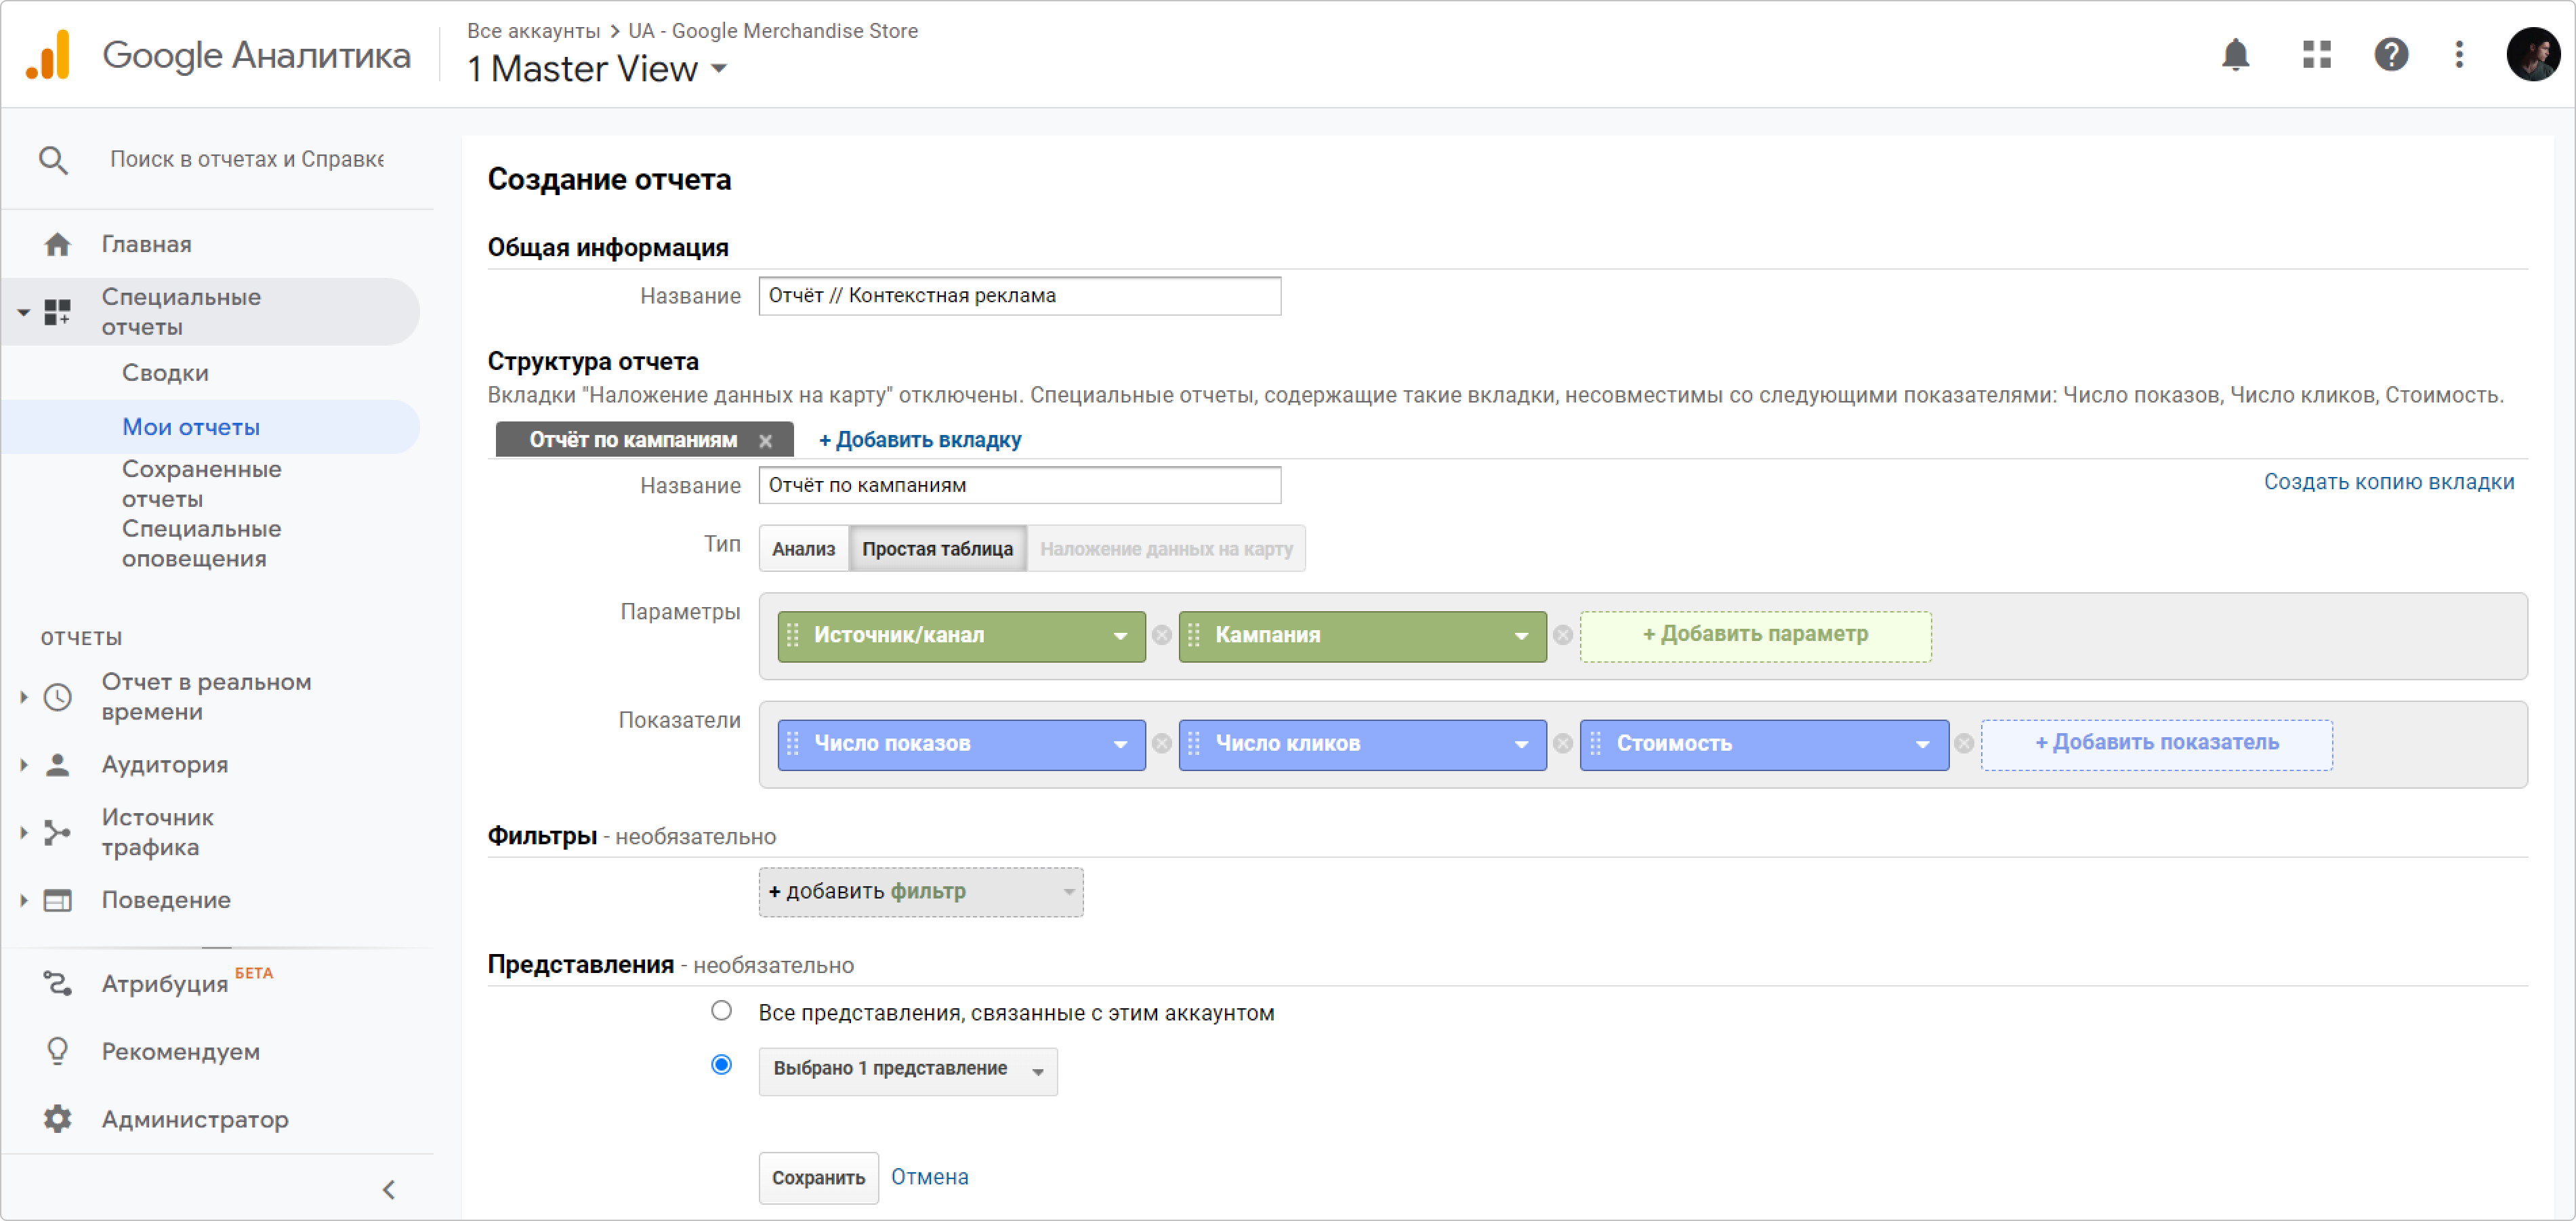Image resolution: width=2576 pixels, height=1221 pixels.
Task: Remove Кампания parameter with its x icon
Action: 1562,636
